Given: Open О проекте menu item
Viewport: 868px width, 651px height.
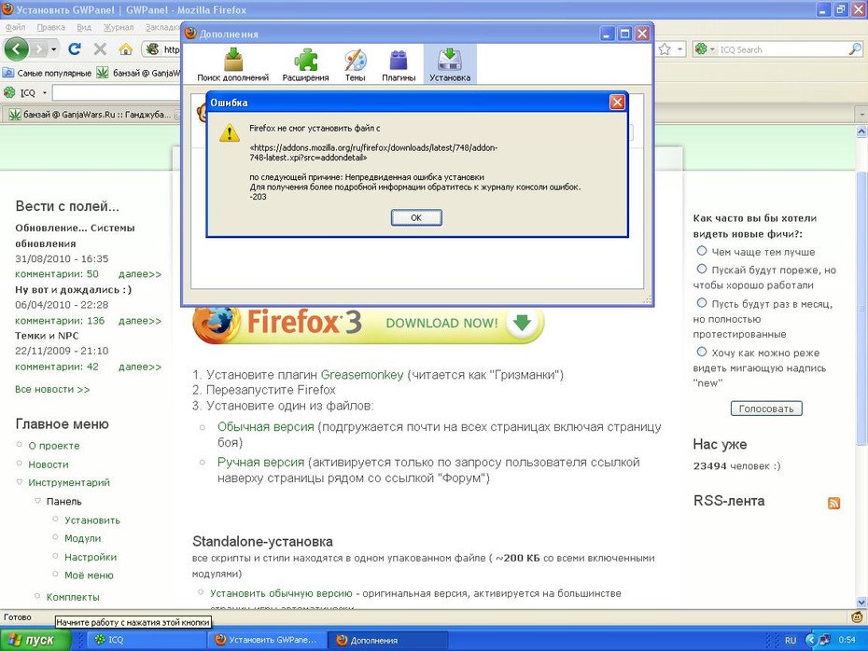Looking at the screenshot, I should point(54,446).
